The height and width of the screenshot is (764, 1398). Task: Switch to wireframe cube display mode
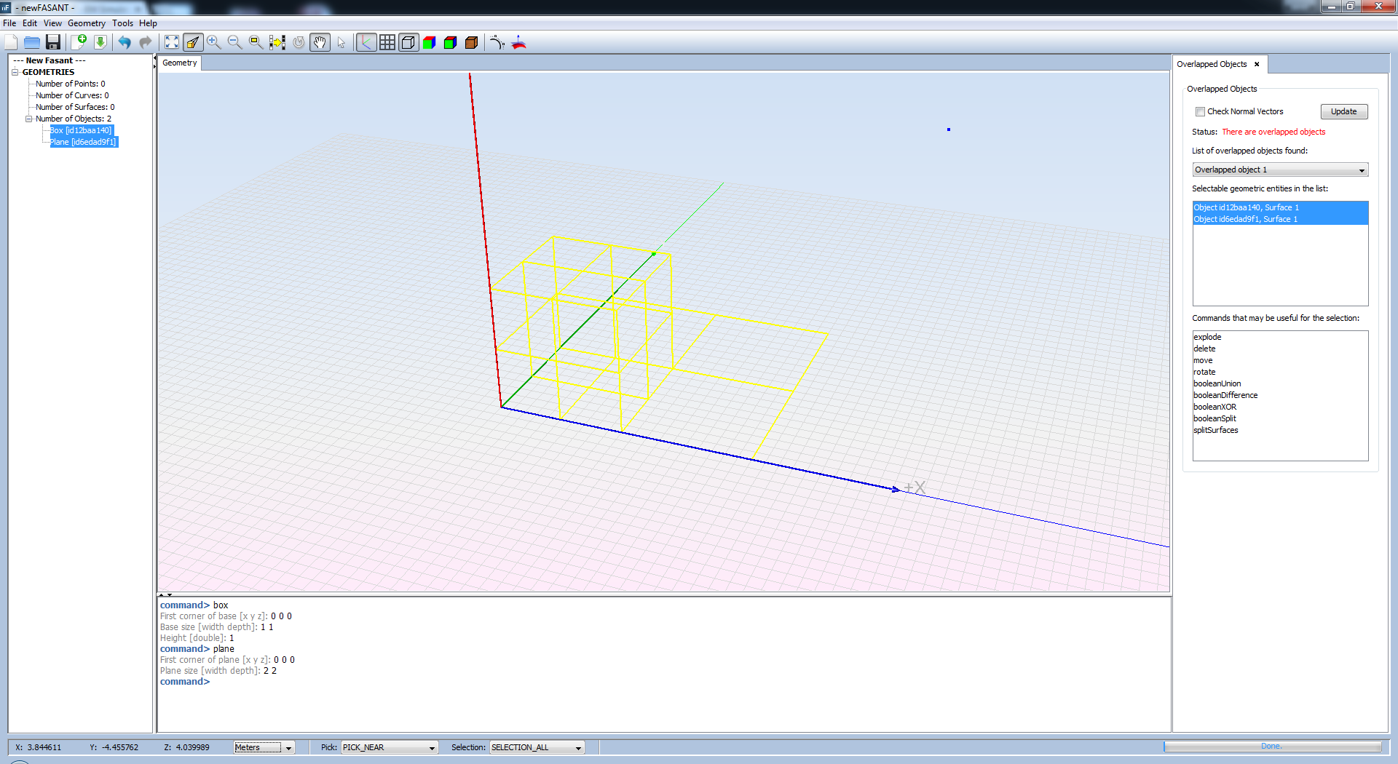pos(408,42)
